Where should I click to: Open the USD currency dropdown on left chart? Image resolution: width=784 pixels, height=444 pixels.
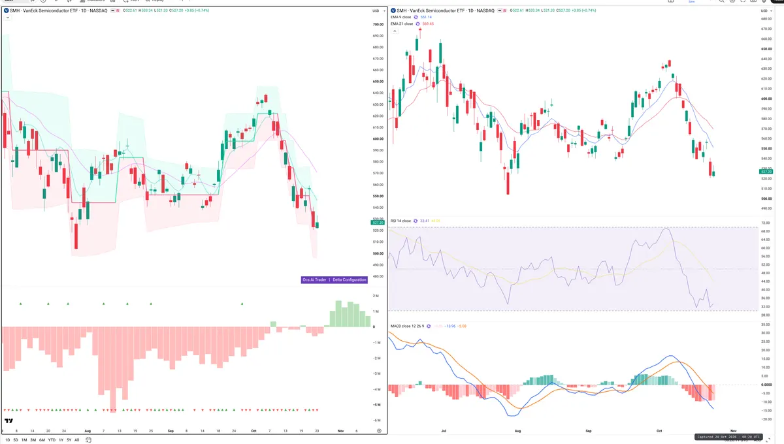pyautogui.click(x=379, y=10)
